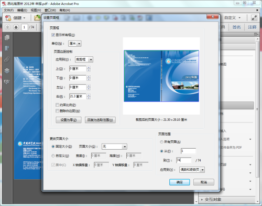Open the 单位 units dropdown

75,44
